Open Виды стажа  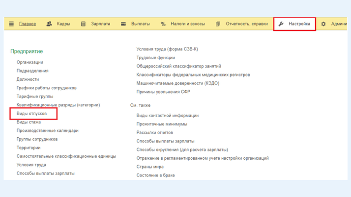[29, 122]
